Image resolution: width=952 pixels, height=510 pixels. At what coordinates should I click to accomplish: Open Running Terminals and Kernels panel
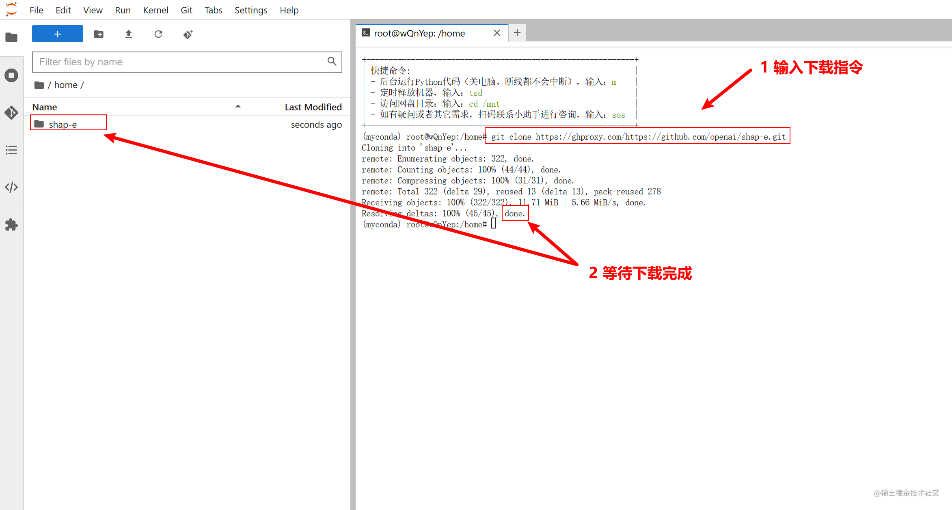point(11,75)
